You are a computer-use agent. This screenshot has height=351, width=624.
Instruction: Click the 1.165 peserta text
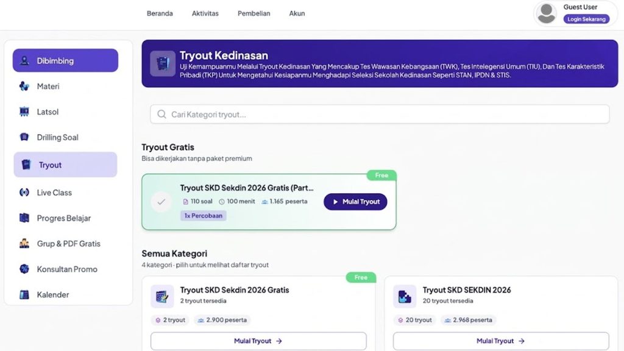(288, 201)
